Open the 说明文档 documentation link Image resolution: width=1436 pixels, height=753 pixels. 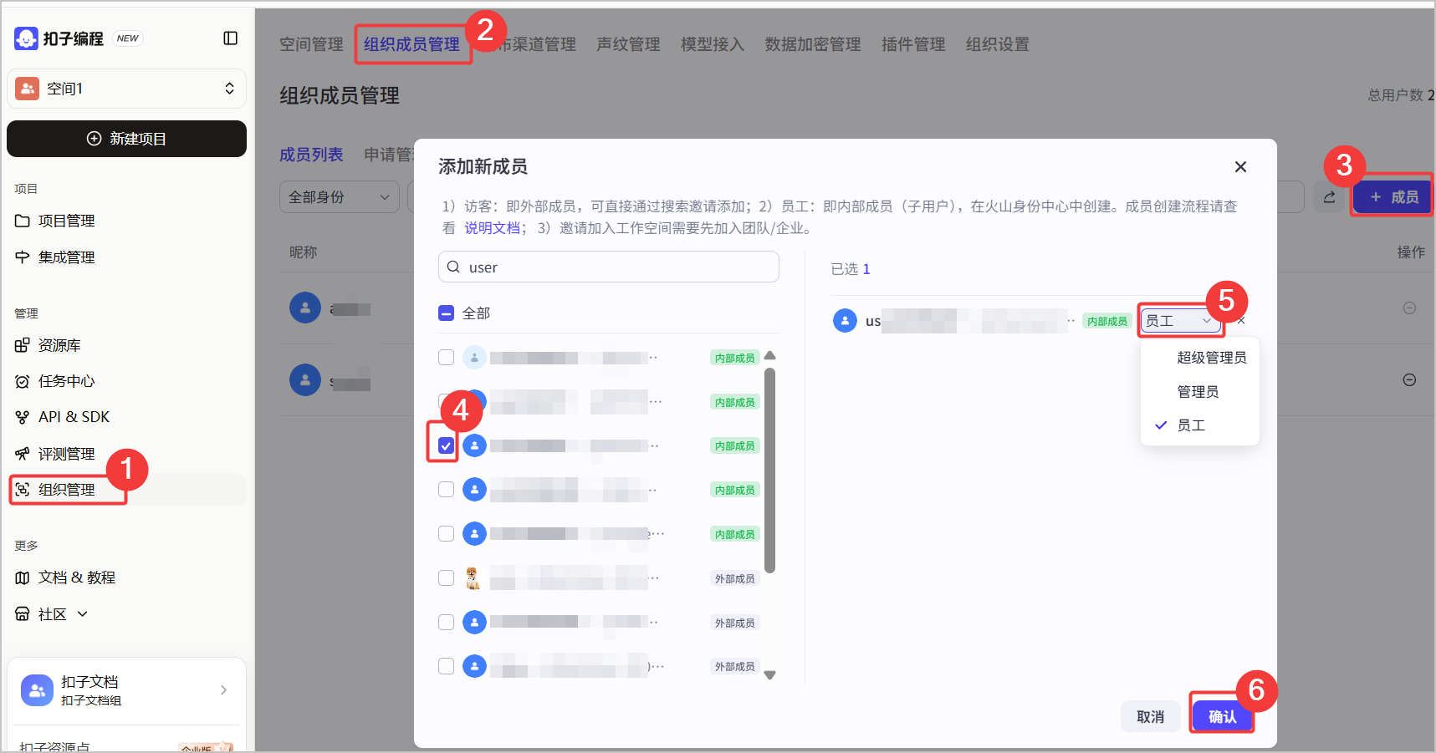(x=492, y=228)
